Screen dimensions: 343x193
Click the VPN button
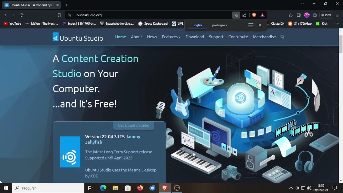[326, 15]
